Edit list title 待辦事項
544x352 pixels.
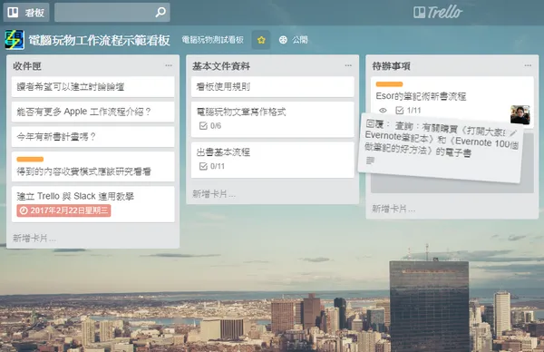(x=391, y=66)
